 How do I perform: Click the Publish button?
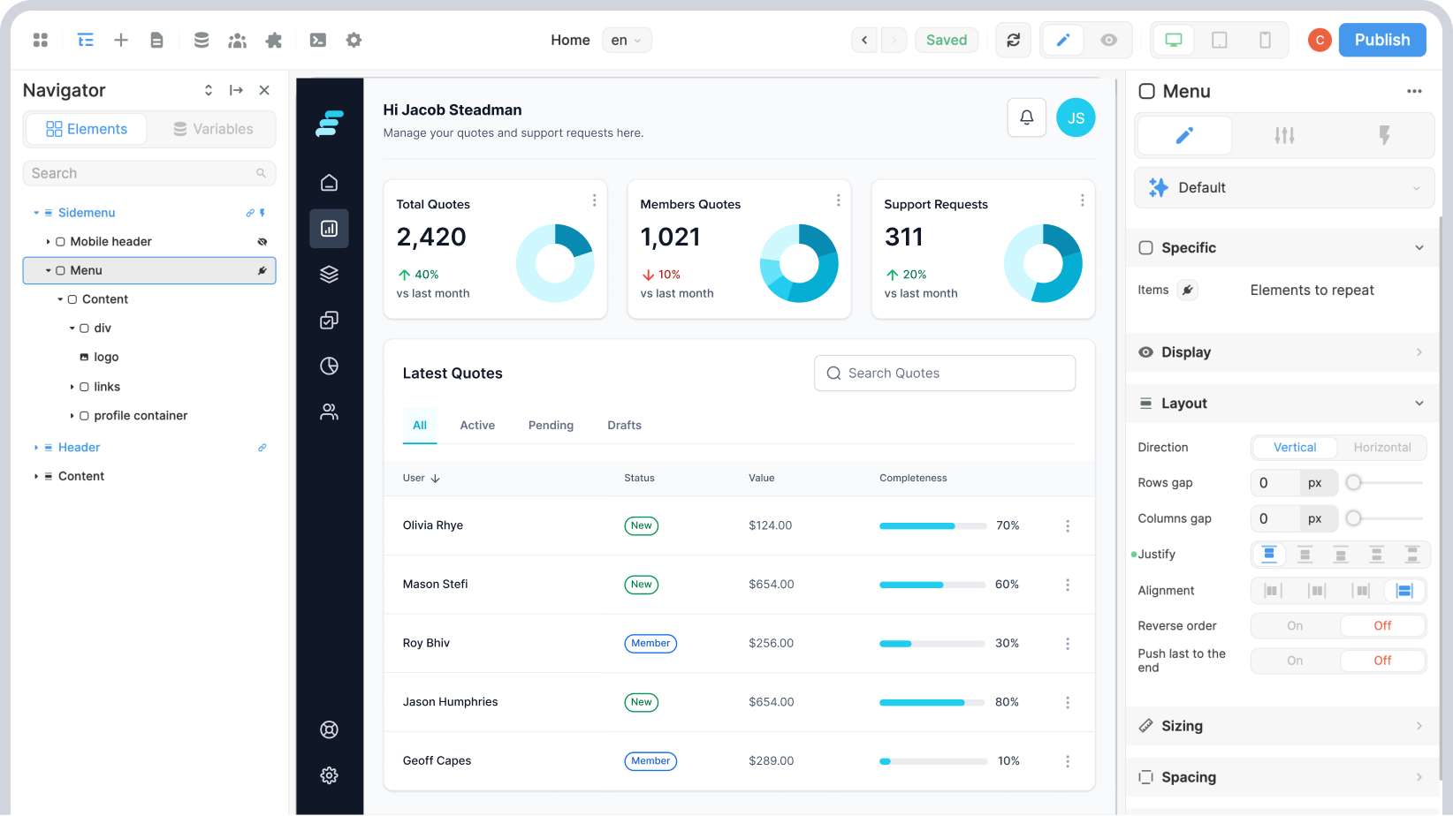1381,40
